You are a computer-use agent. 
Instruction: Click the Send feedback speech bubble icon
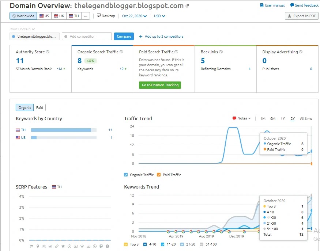[x=292, y=5]
